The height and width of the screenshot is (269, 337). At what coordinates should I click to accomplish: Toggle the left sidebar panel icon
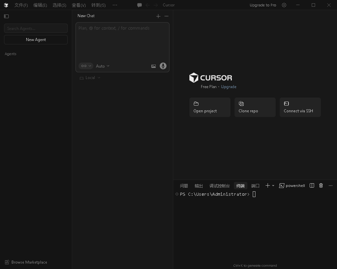click(x=6, y=16)
